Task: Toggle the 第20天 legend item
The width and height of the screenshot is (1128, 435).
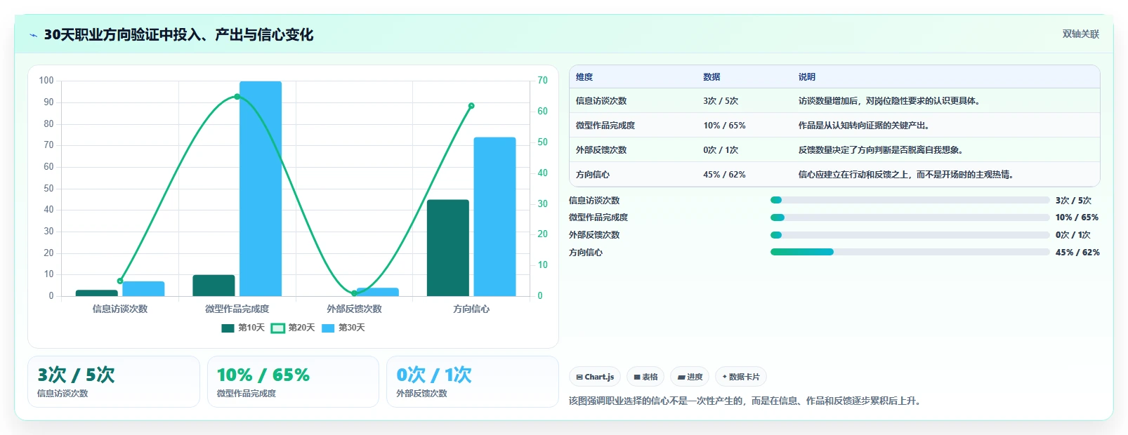Action: [293, 328]
